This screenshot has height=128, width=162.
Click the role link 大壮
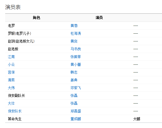tap(11, 103)
